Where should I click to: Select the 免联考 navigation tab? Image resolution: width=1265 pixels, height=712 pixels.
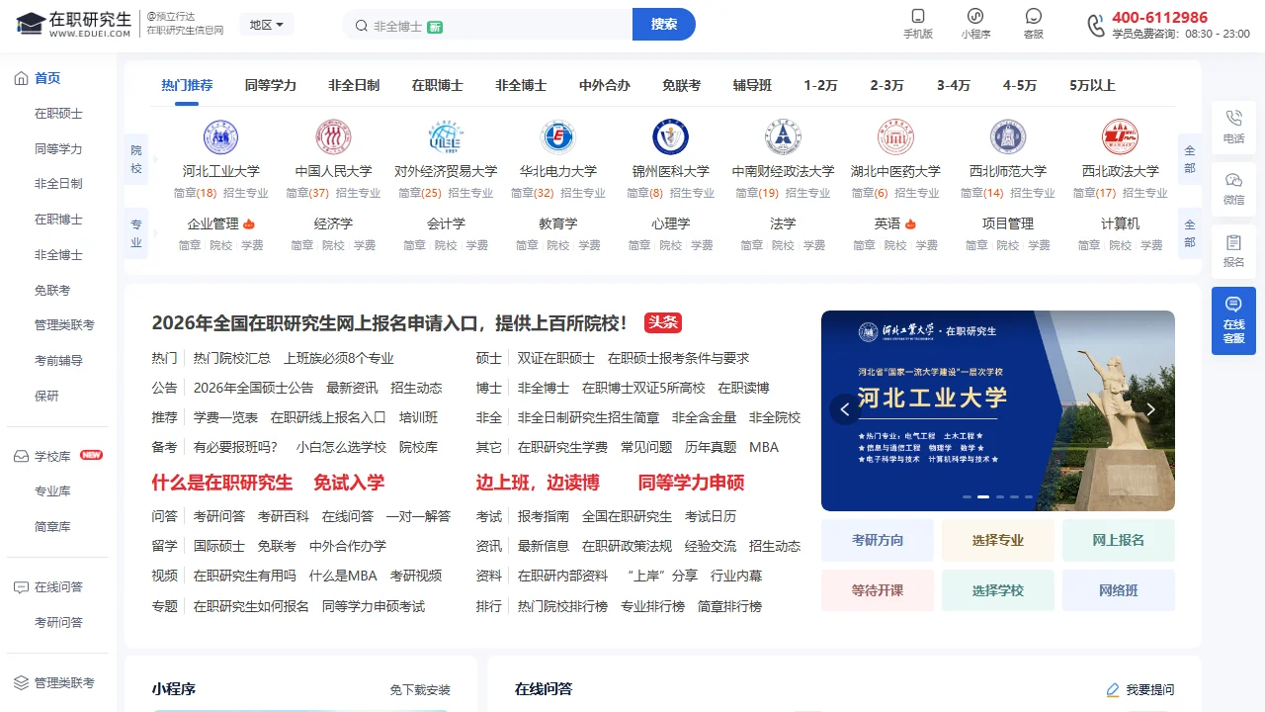tap(681, 85)
